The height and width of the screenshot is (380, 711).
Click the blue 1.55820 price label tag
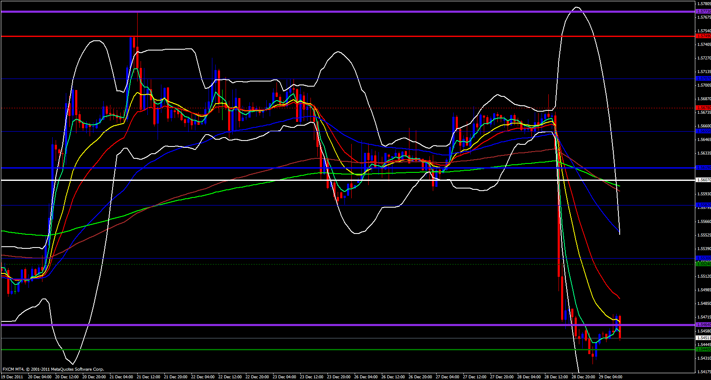click(703, 205)
